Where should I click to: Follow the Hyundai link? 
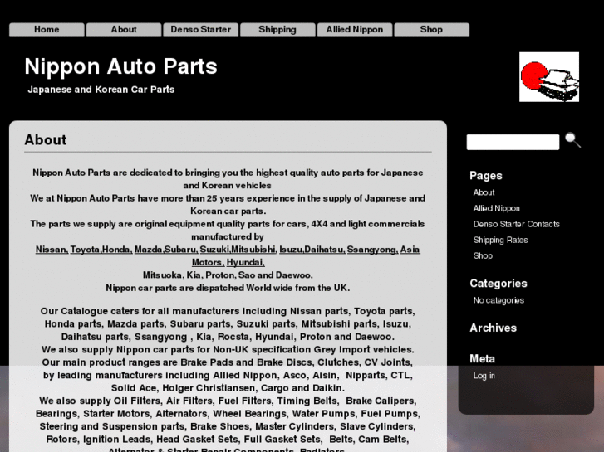click(x=246, y=262)
